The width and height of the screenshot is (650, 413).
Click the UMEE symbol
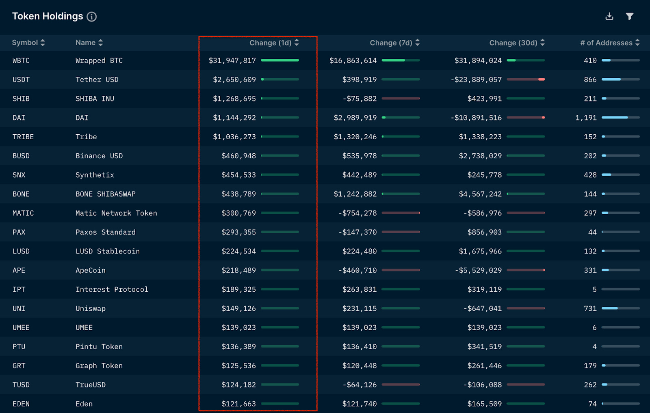tap(21, 327)
